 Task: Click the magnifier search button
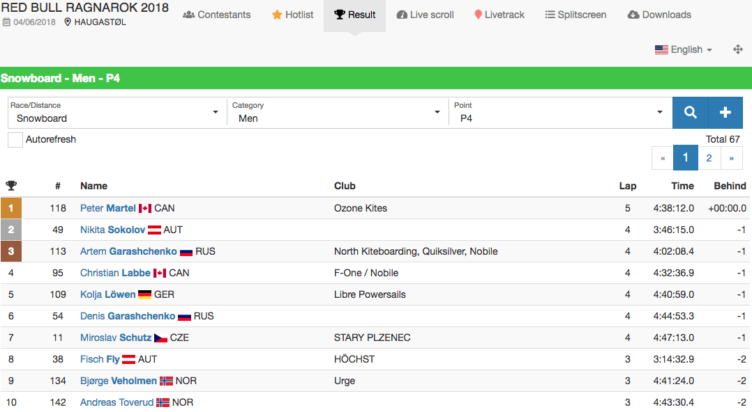[x=690, y=113]
